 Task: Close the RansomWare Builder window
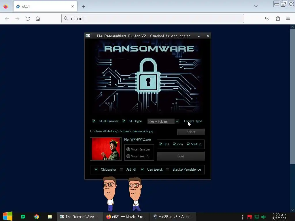(x=208, y=36)
